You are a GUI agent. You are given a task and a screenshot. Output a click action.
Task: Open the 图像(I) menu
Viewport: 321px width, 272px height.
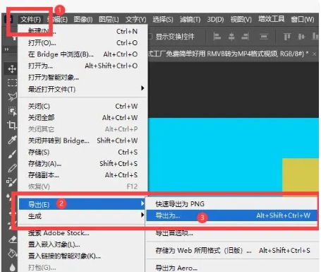pyautogui.click(x=83, y=19)
